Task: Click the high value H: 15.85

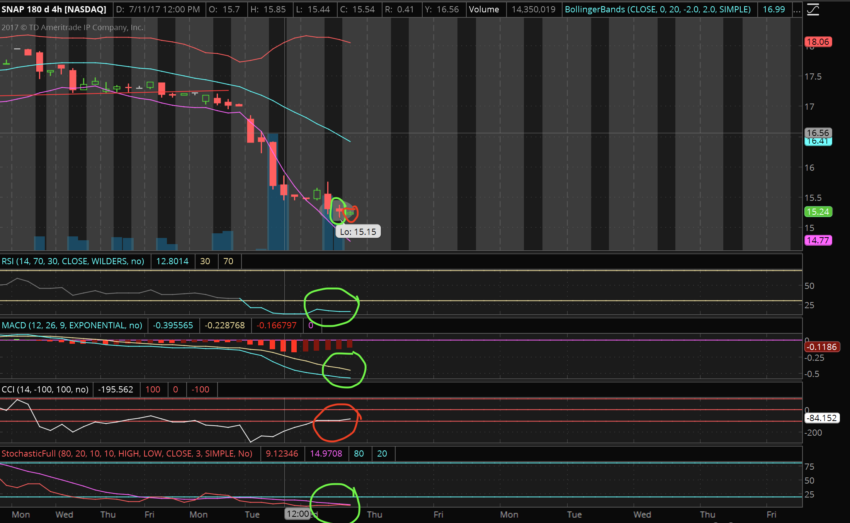Action: pyautogui.click(x=268, y=9)
